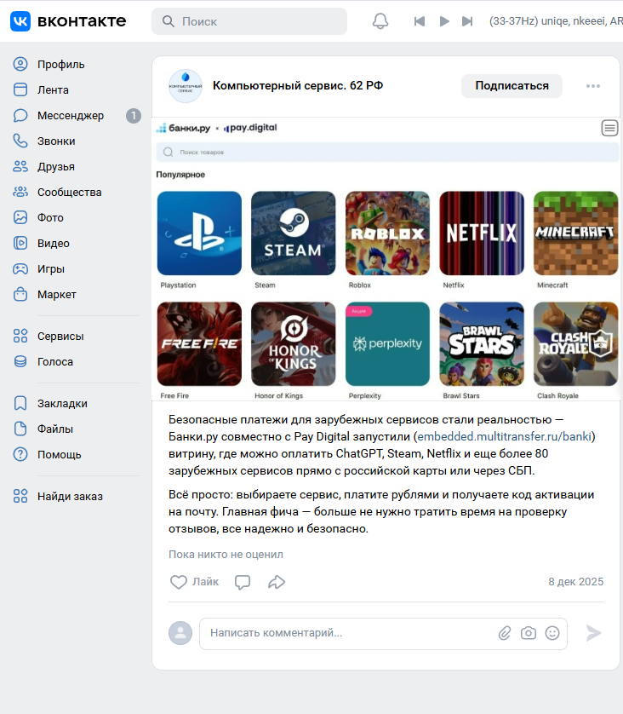Viewport: 623px width, 714px height.
Task: Open post options three-dot menu
Action: click(x=593, y=86)
